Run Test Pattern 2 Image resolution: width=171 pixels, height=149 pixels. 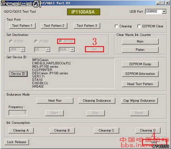(54, 26)
